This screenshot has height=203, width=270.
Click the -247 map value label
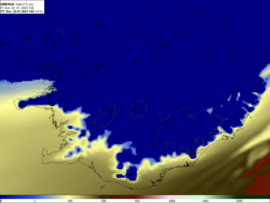[130, 175]
